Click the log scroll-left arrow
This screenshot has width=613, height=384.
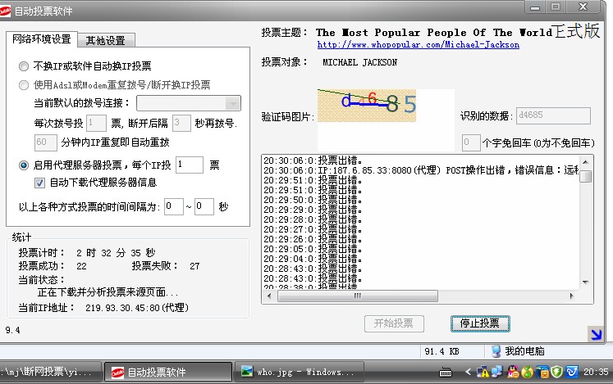269,296
